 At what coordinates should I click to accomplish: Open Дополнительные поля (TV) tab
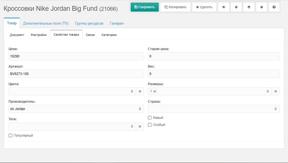46,23
